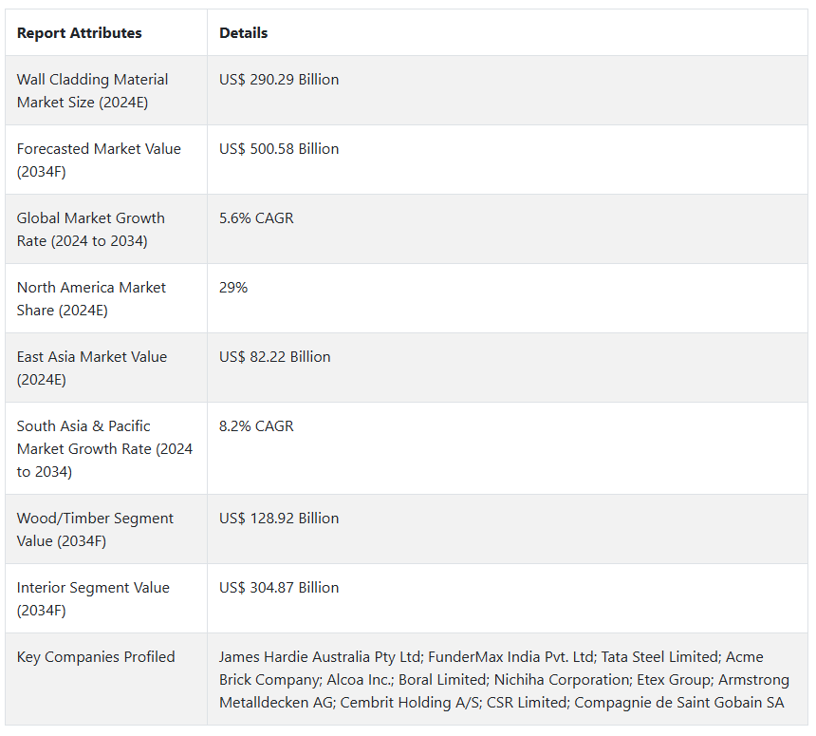Click the 29% market share value
Screen dimensions: 816x736
point(233,288)
